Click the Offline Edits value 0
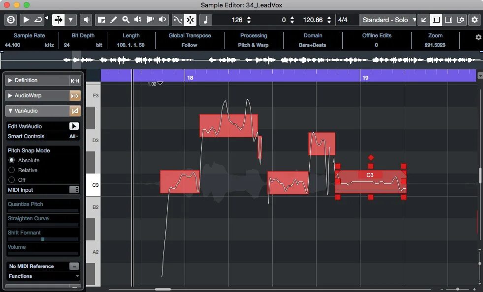 click(377, 45)
